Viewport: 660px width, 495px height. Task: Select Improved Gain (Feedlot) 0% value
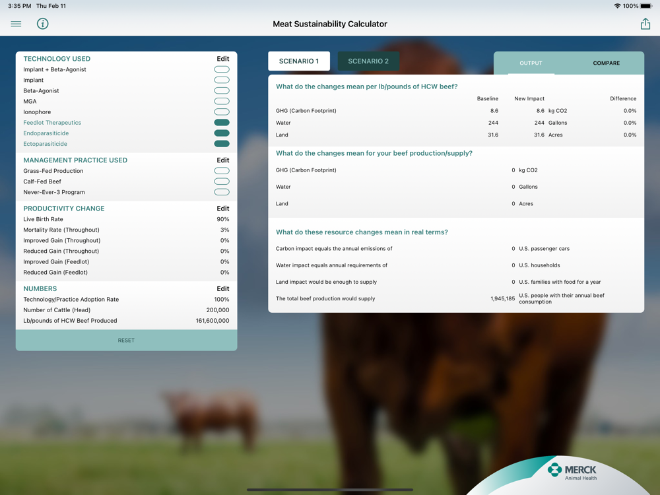(225, 262)
